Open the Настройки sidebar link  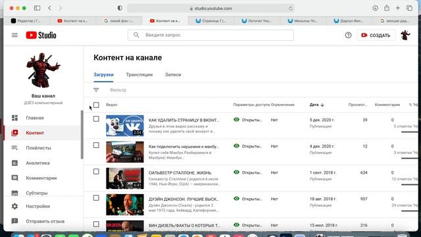click(38, 206)
